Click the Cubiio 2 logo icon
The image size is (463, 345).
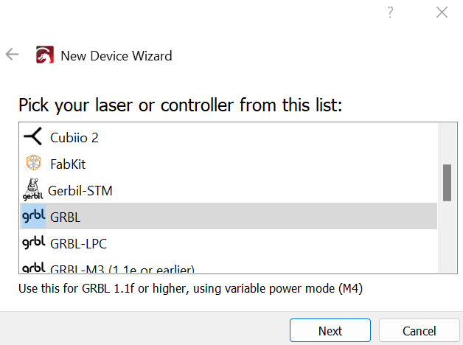(33, 136)
